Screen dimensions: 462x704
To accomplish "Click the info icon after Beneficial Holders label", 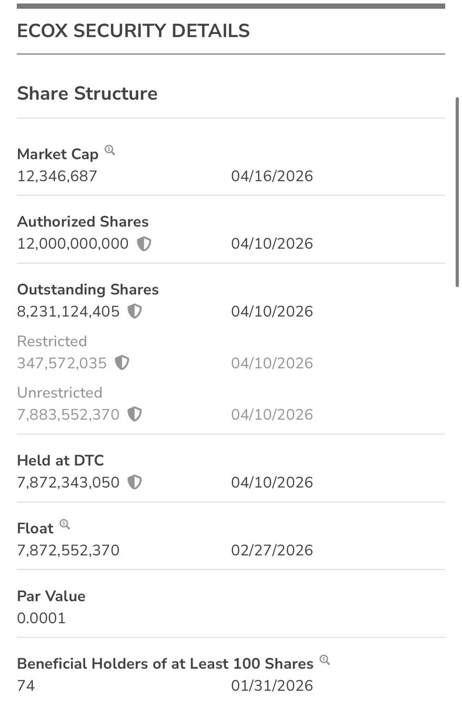I will tap(325, 660).
